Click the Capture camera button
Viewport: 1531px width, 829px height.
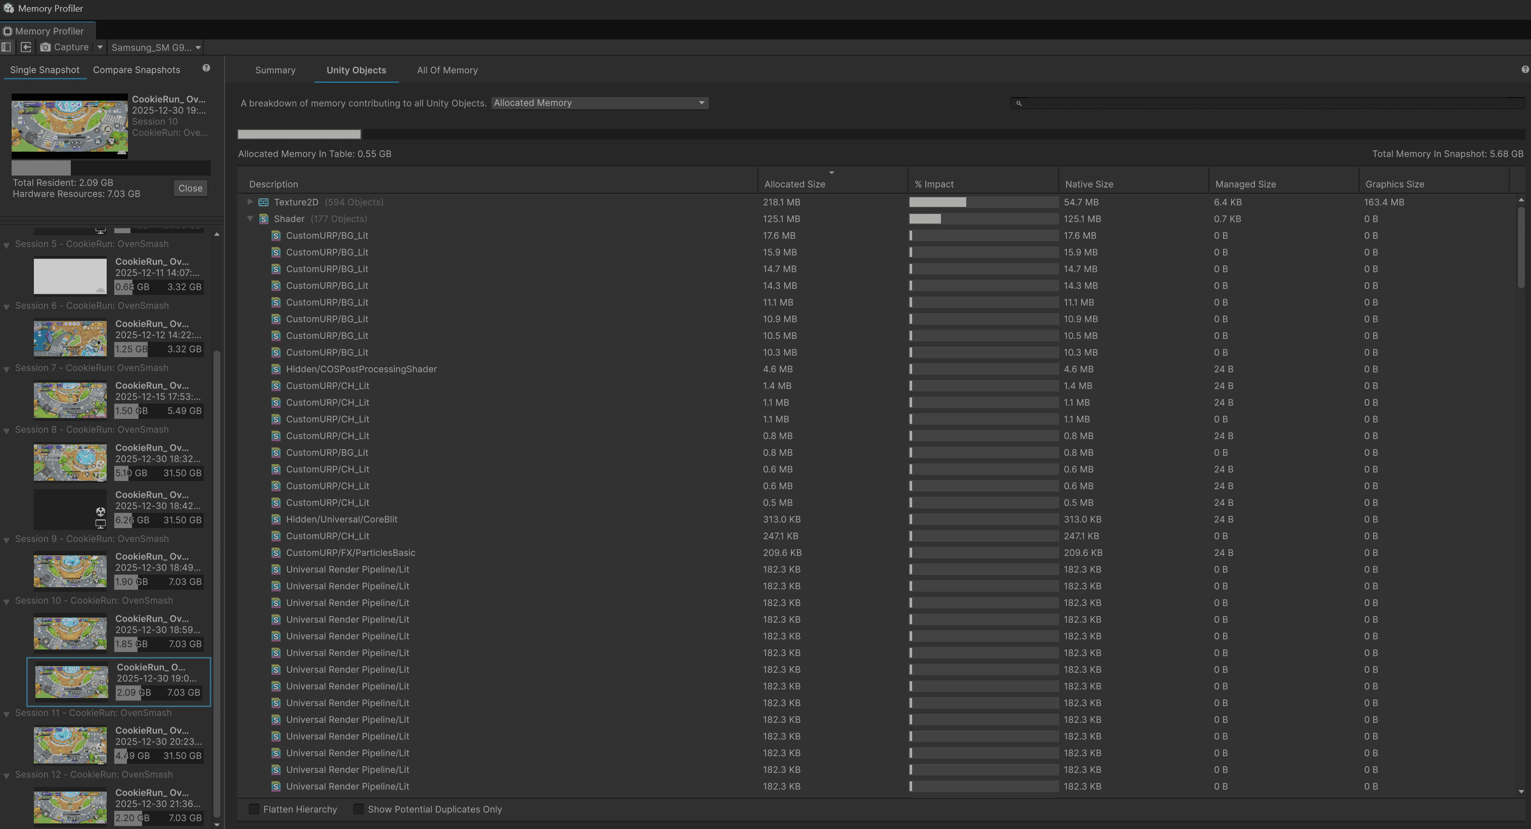[x=64, y=47]
